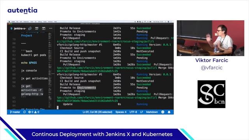249x140 pixels.
Task: Click the terminal cursor prompt line
Action: click(58, 107)
